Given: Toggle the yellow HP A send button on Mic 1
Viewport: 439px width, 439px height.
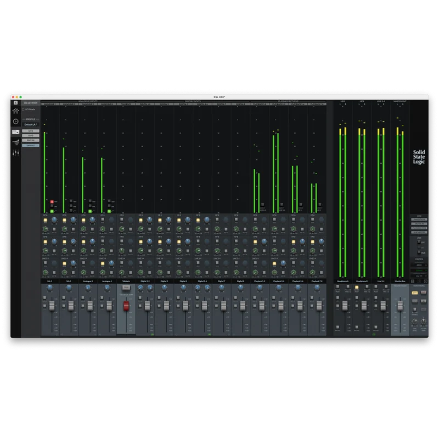Looking at the screenshot, I should point(46,221).
